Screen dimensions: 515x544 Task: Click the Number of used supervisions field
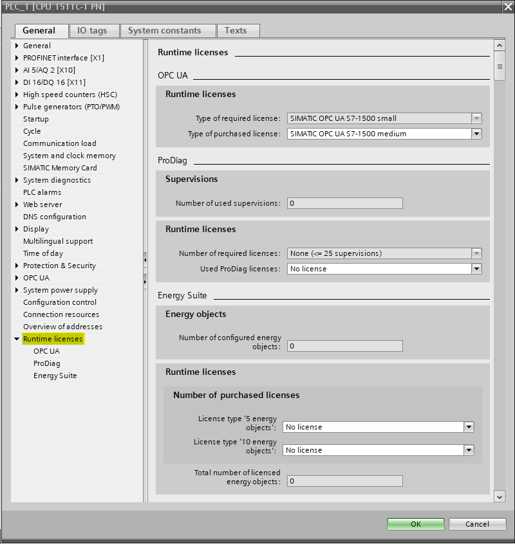pyautogui.click(x=344, y=203)
